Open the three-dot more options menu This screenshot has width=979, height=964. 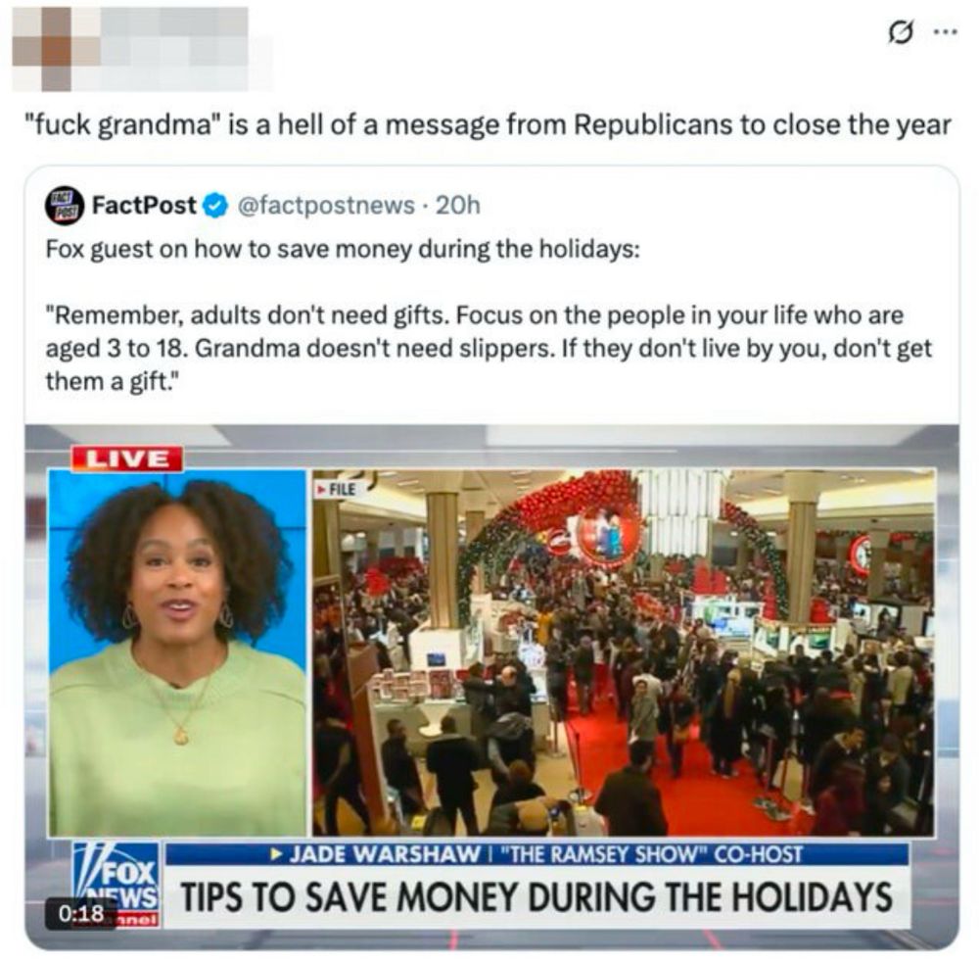pos(946,32)
